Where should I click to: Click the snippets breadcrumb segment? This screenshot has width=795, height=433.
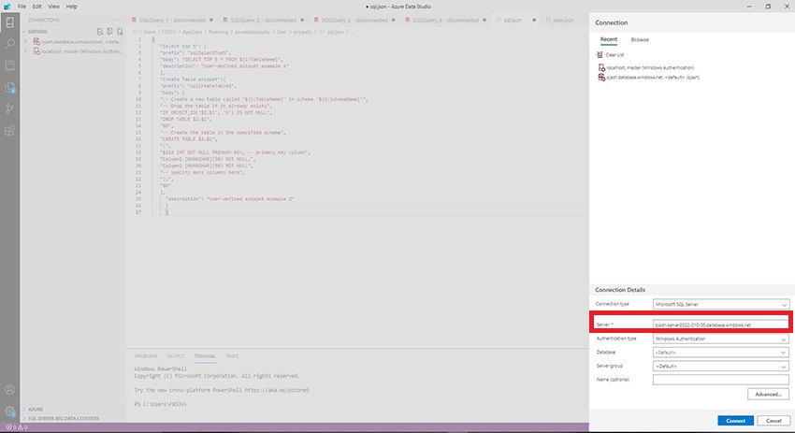click(x=303, y=32)
